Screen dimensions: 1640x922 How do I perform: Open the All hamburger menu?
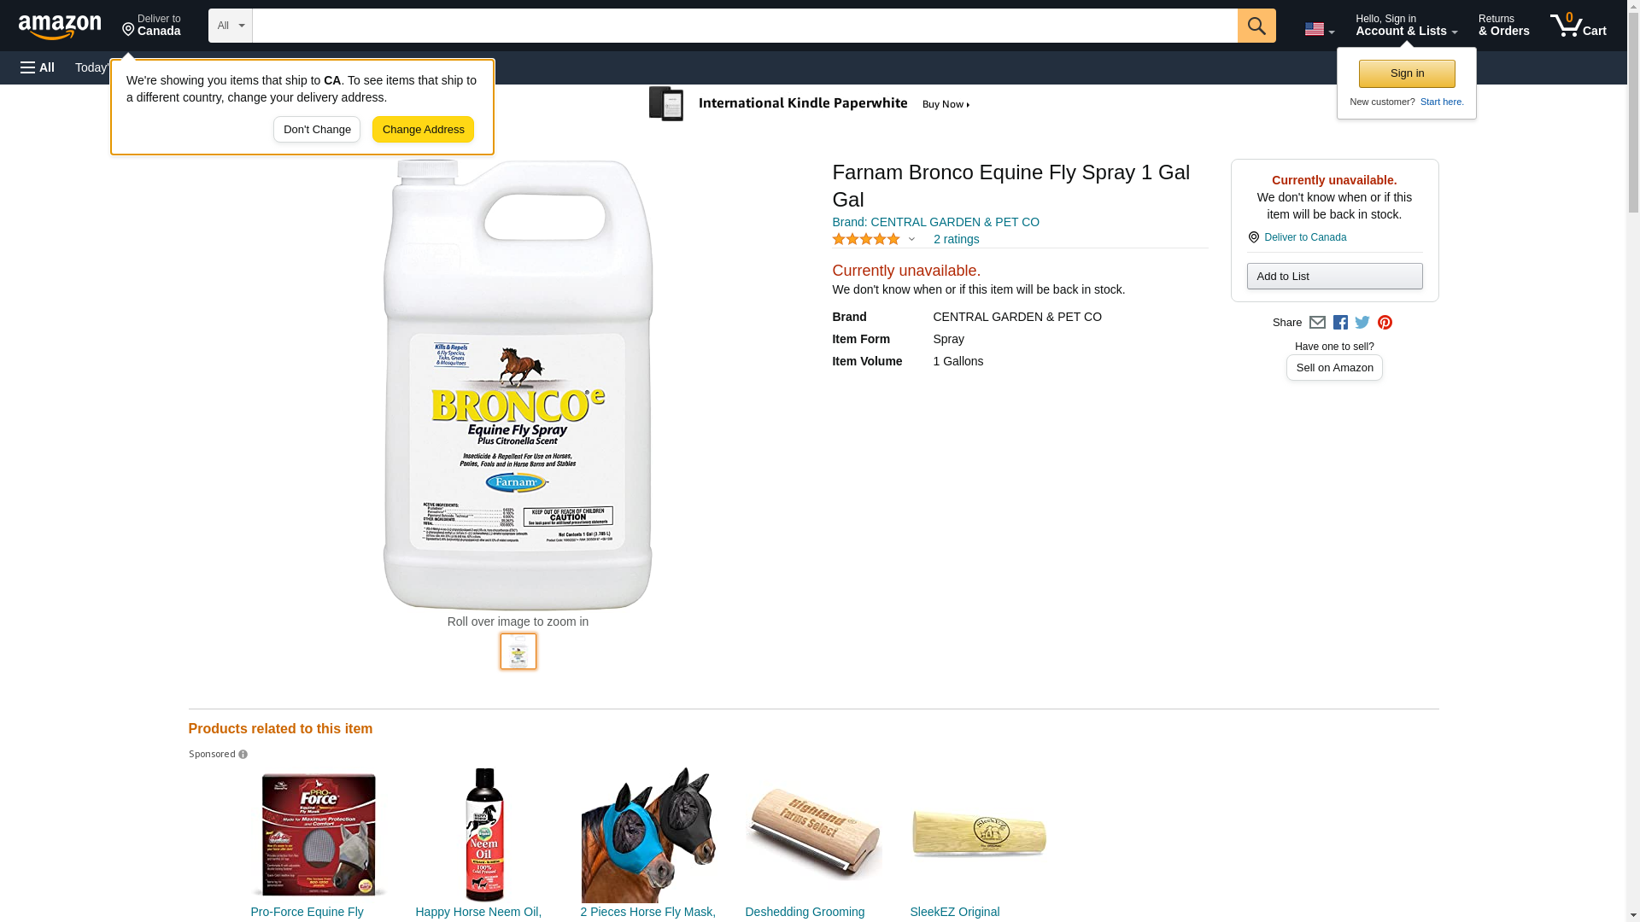pos(38,67)
